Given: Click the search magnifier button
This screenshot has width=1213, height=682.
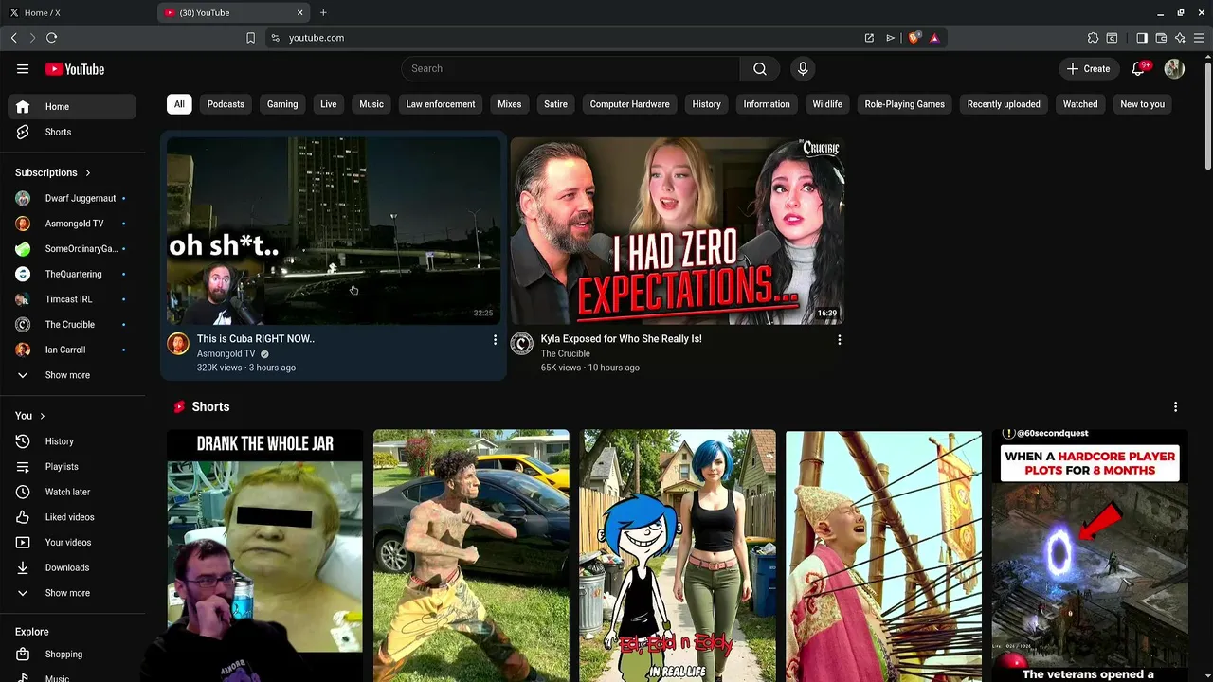Looking at the screenshot, I should point(760,68).
